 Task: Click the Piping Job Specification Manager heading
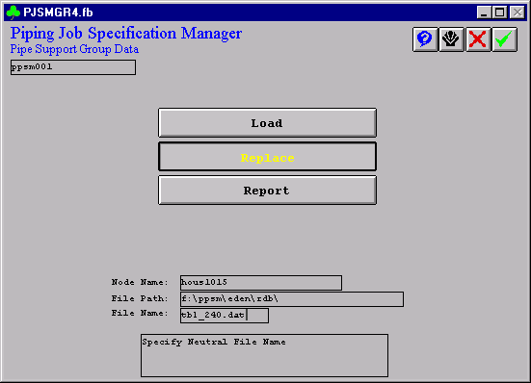point(126,34)
